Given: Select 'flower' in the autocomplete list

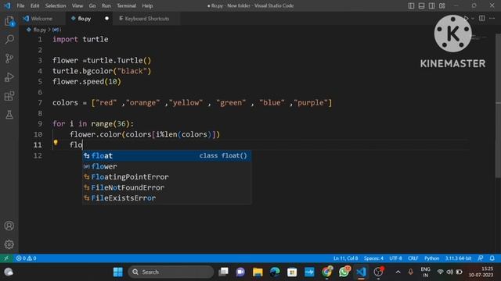Looking at the screenshot, I should 167,166.
